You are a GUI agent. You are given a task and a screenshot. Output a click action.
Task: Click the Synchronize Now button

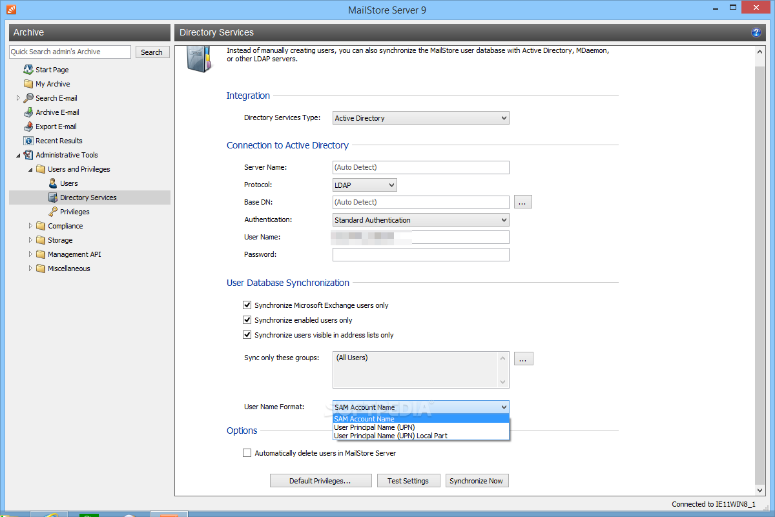477,481
